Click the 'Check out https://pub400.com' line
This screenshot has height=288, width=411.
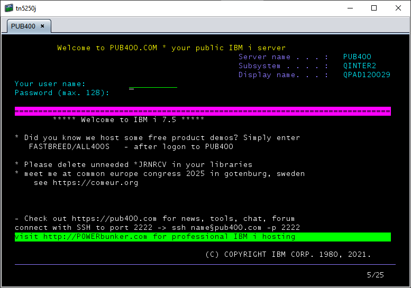(x=154, y=219)
